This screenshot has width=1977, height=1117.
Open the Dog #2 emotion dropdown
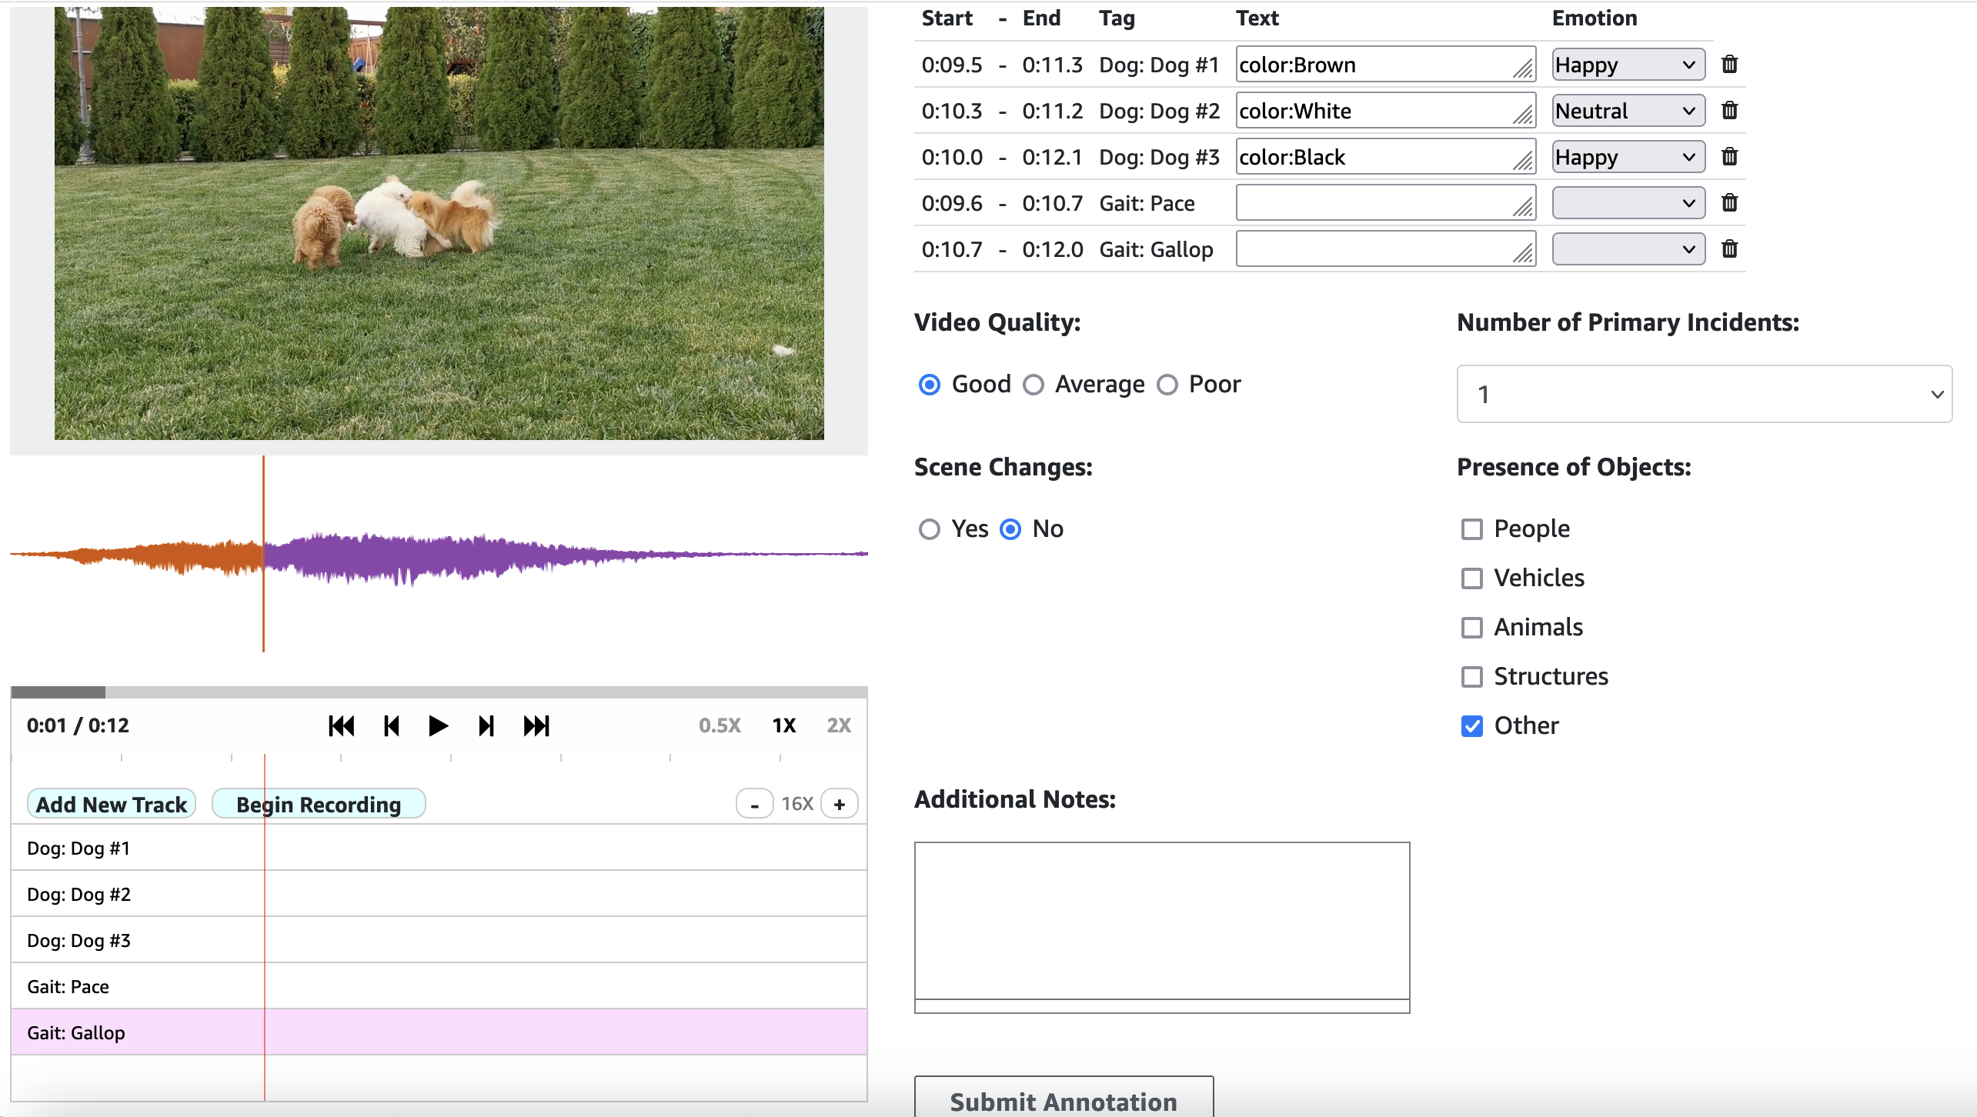pyautogui.click(x=1628, y=111)
